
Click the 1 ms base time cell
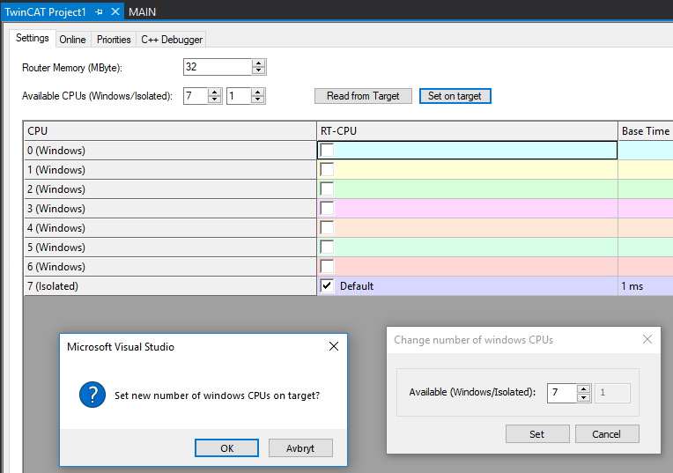click(x=646, y=286)
